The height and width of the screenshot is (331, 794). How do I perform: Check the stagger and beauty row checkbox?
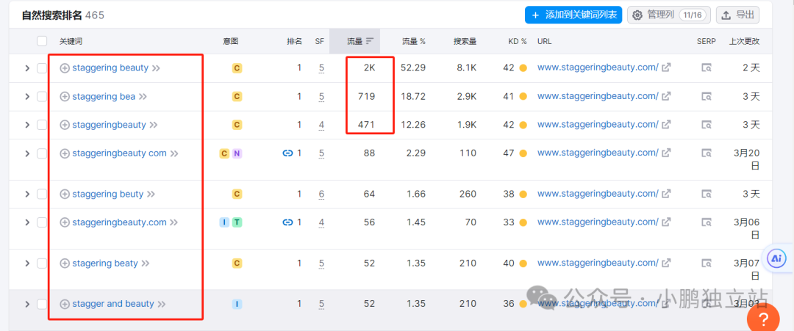click(42, 304)
